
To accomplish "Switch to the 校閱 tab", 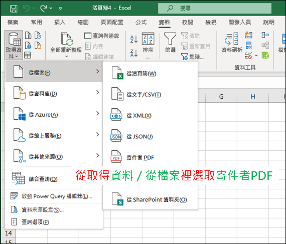I will [188, 22].
